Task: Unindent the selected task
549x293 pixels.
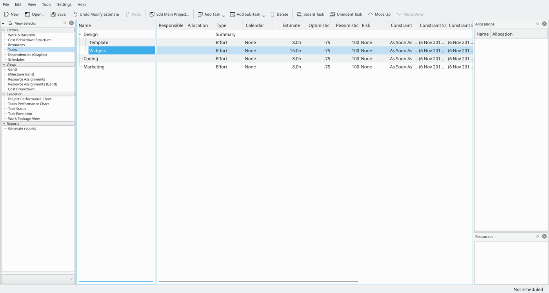Action: 346,14
